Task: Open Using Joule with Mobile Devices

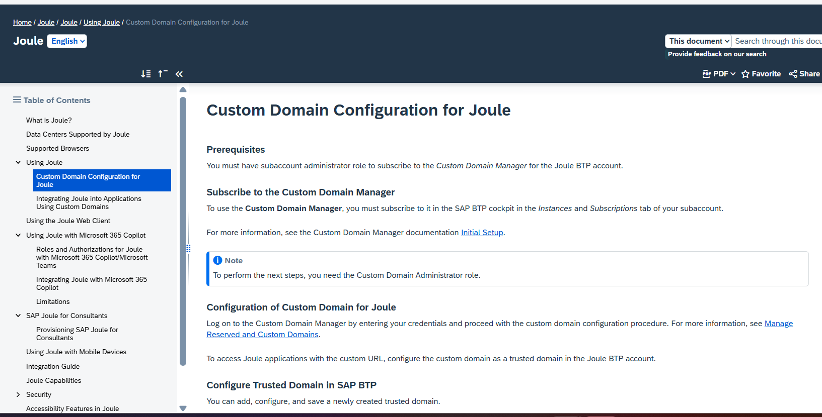Action: point(76,352)
